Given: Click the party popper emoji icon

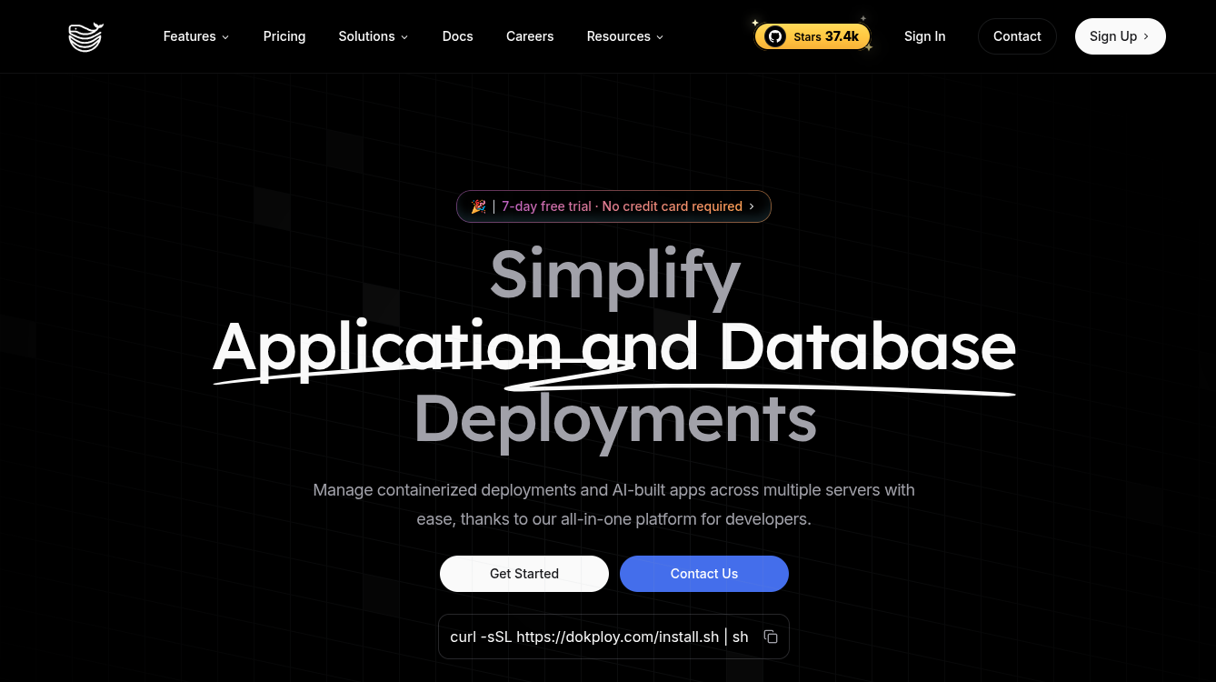Looking at the screenshot, I should click(478, 206).
